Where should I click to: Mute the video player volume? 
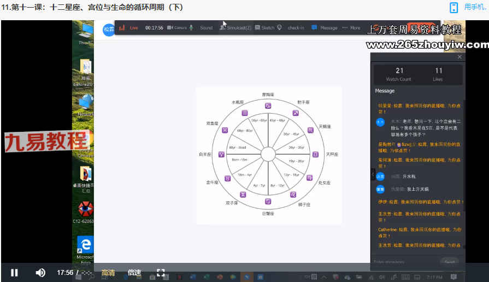point(40,273)
